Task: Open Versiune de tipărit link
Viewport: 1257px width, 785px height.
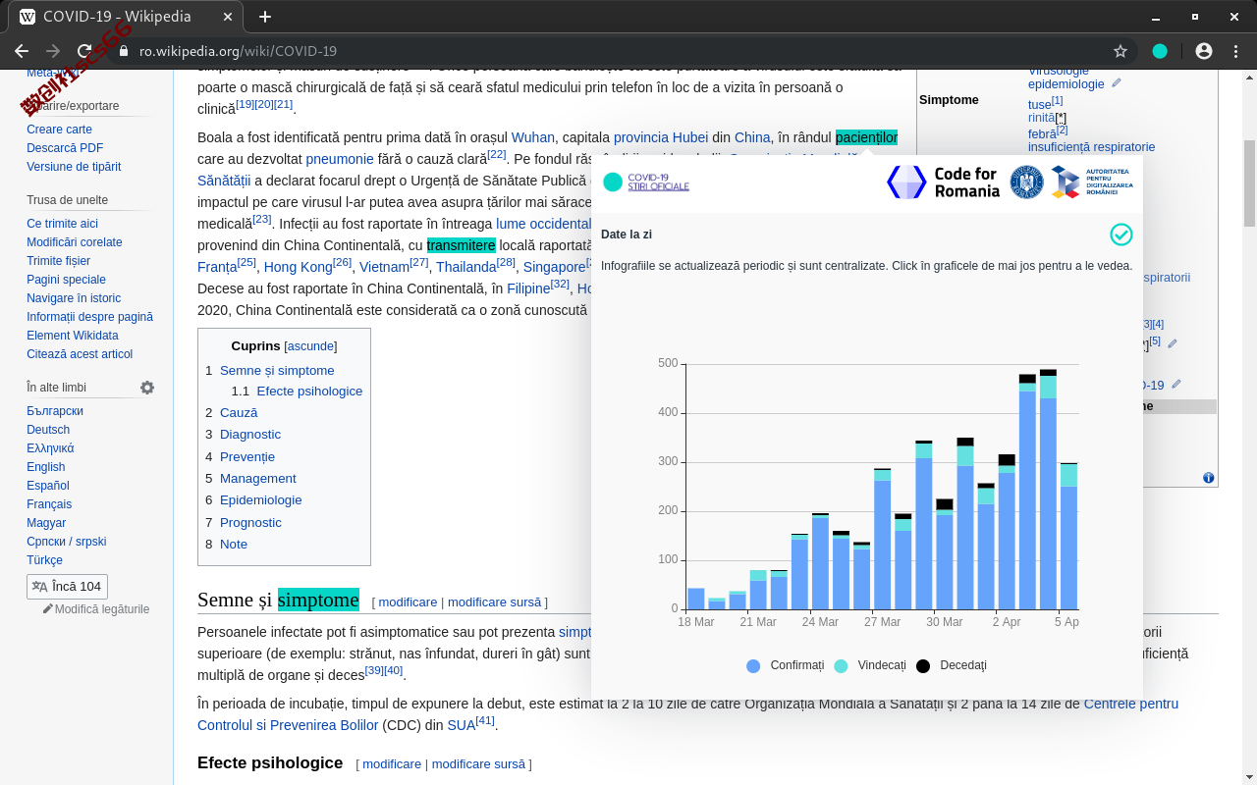Action: (x=74, y=167)
